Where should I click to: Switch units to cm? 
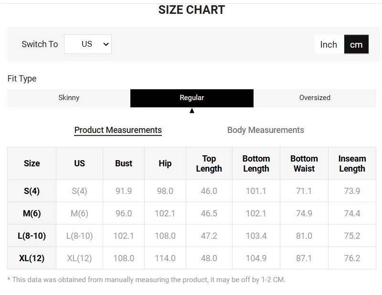[x=356, y=44]
